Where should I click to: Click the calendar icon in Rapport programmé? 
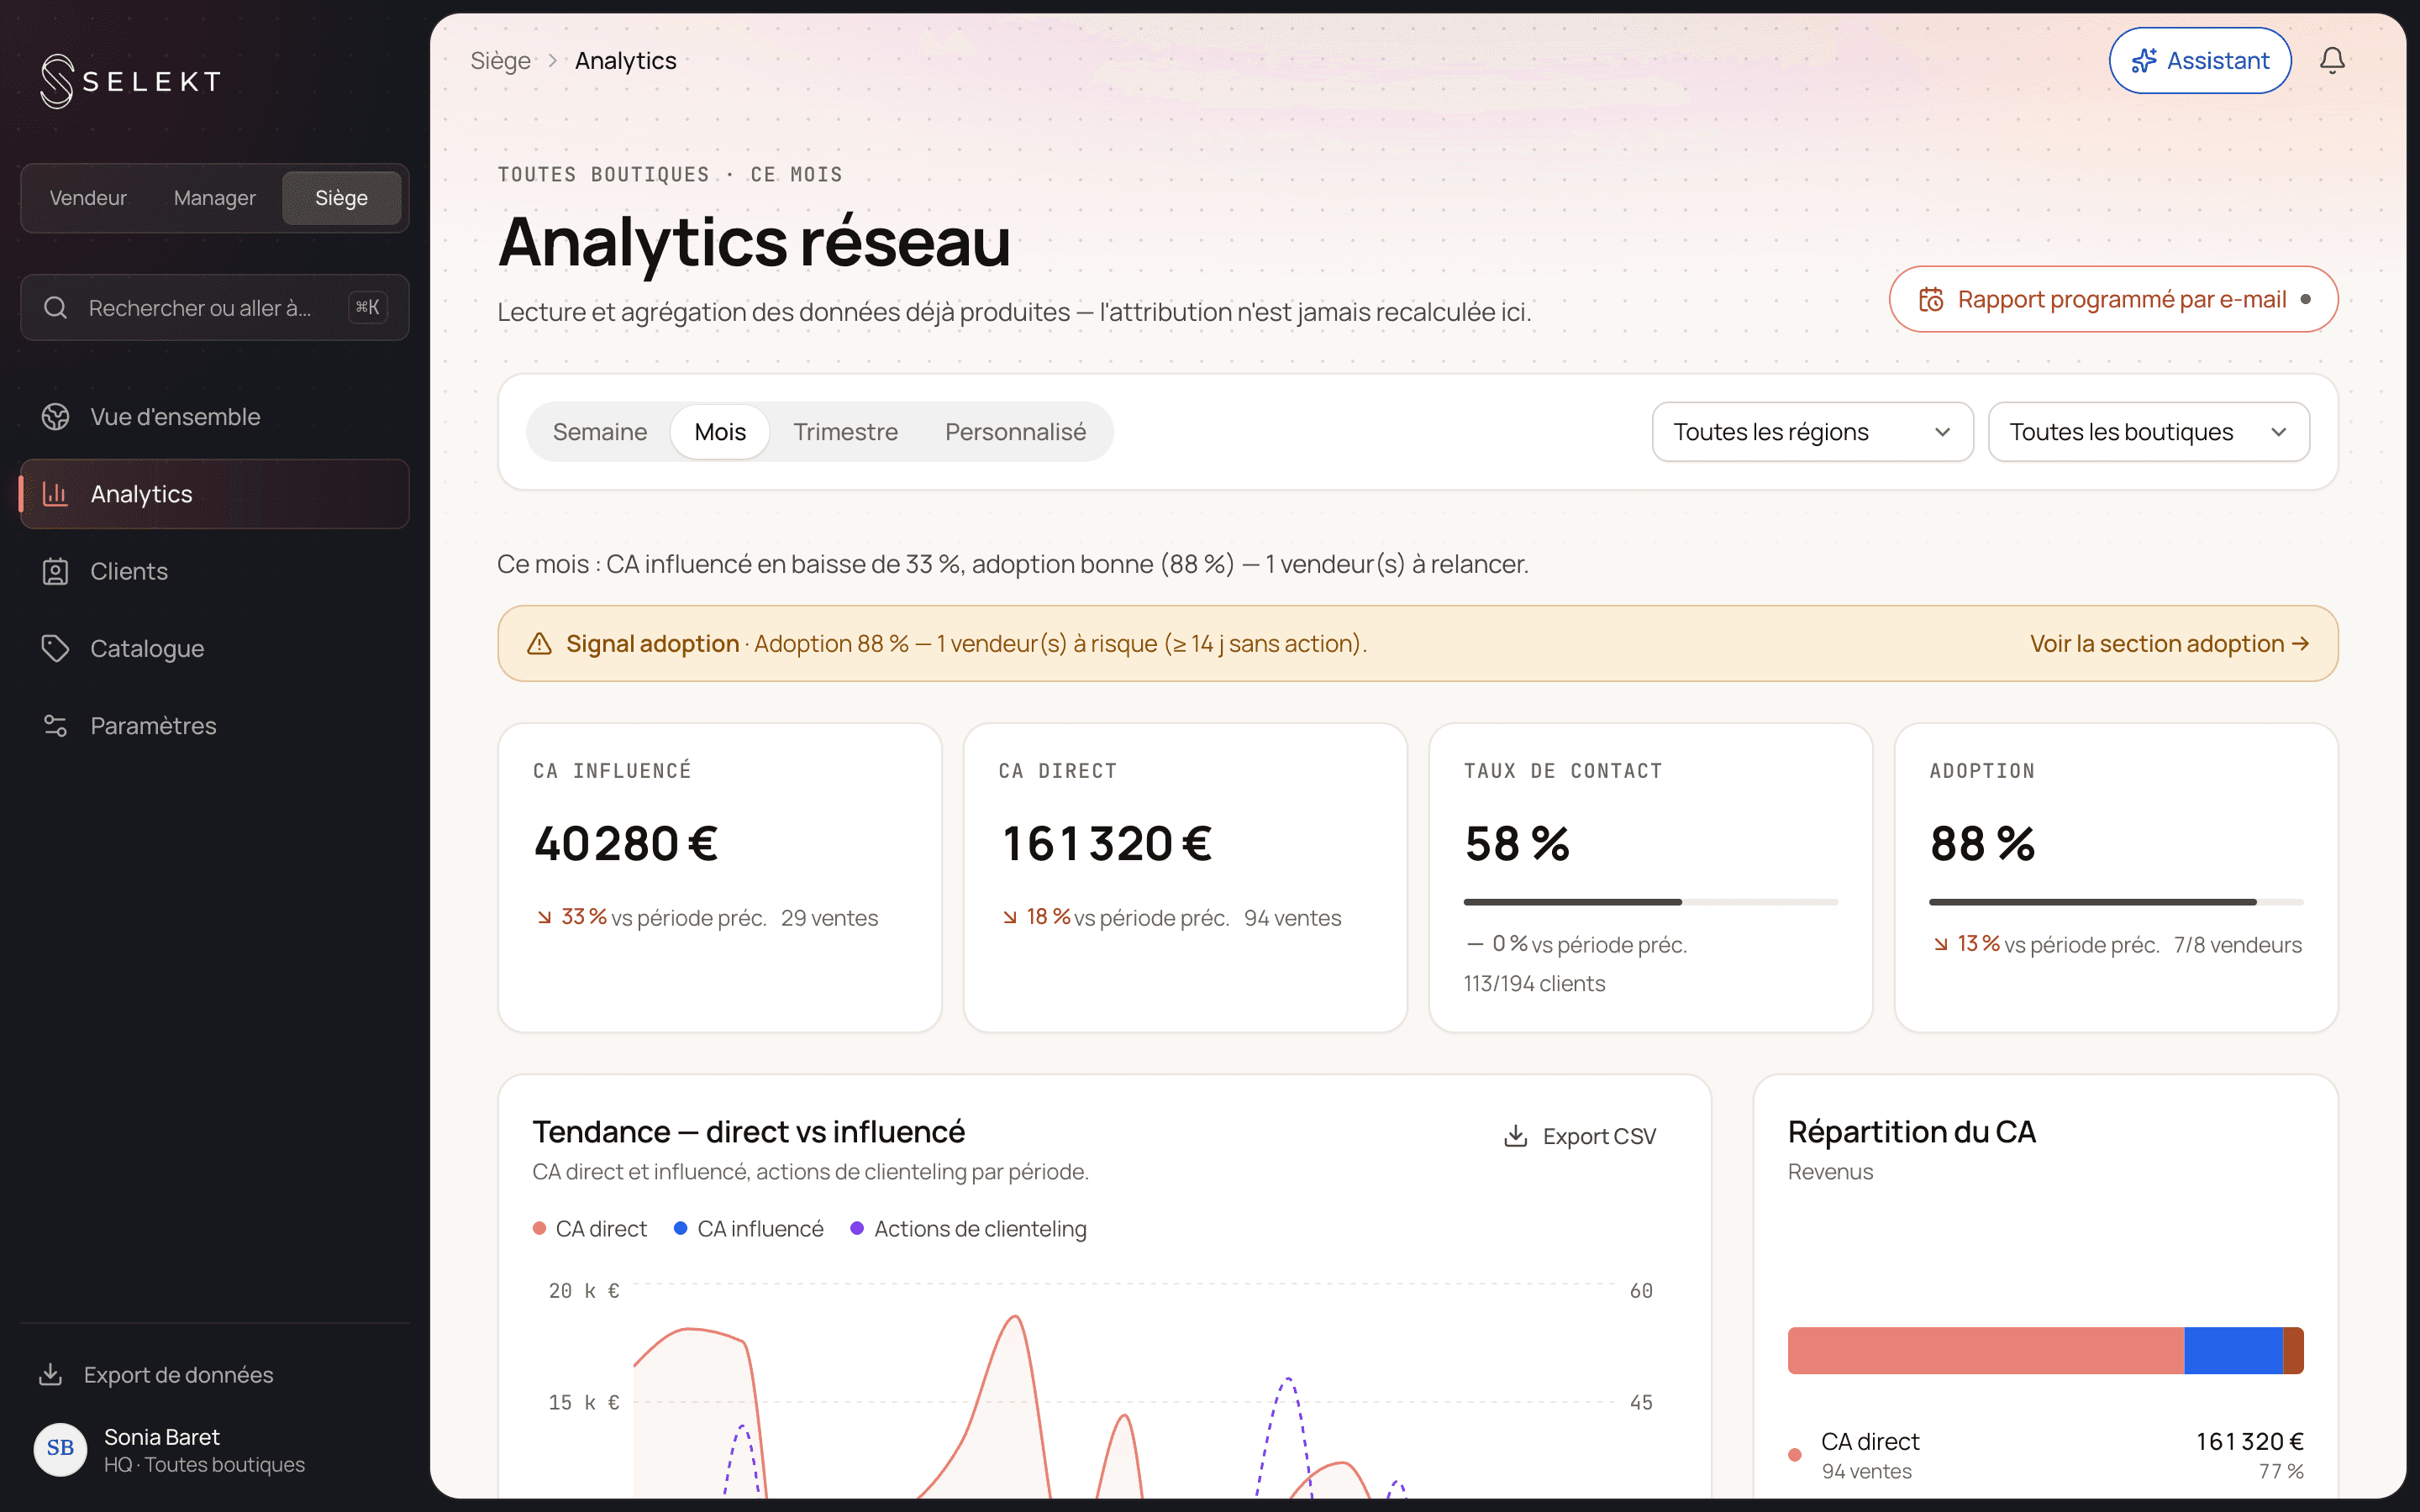(1931, 299)
